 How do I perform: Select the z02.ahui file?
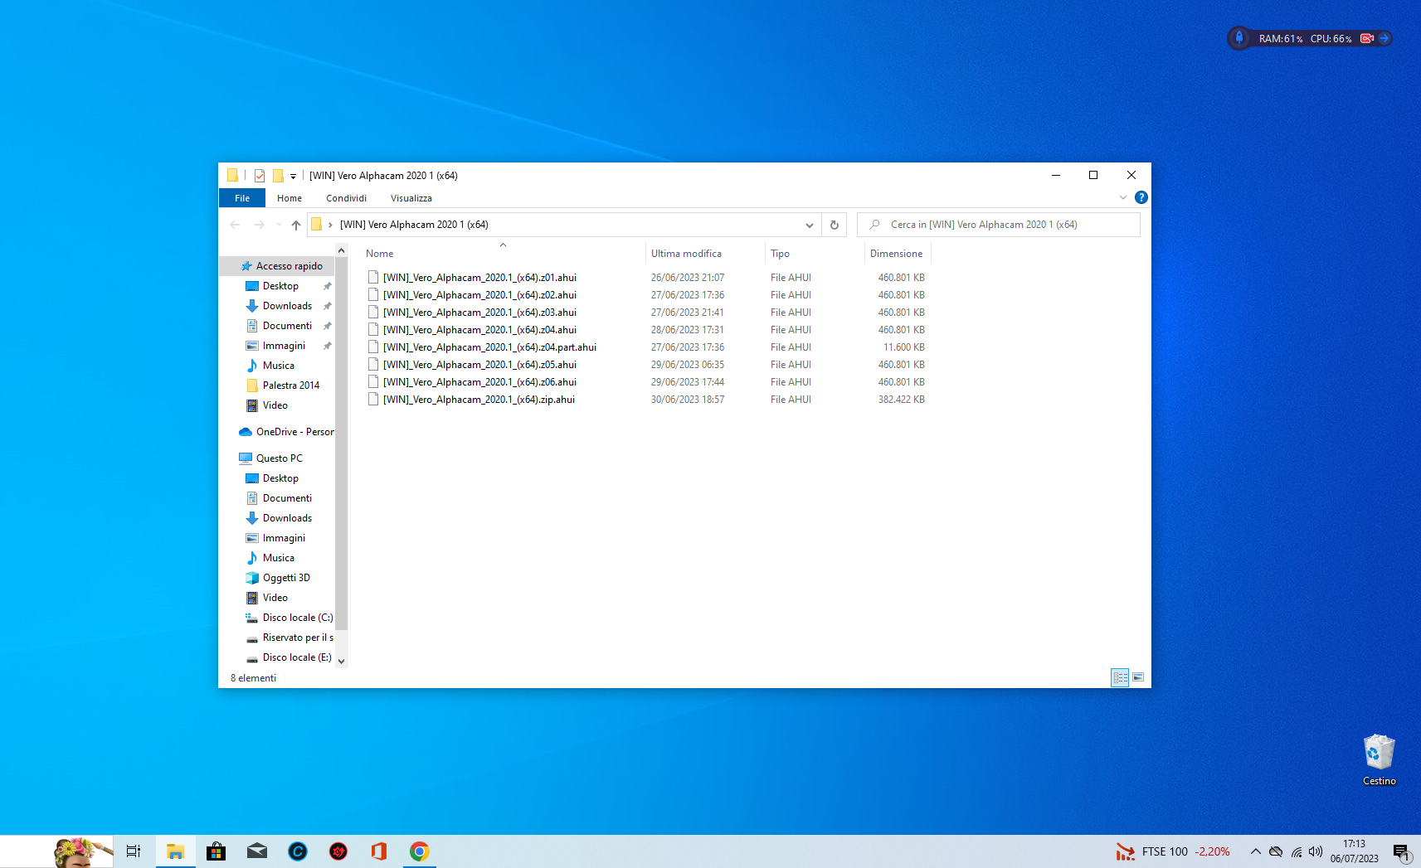[x=479, y=295]
